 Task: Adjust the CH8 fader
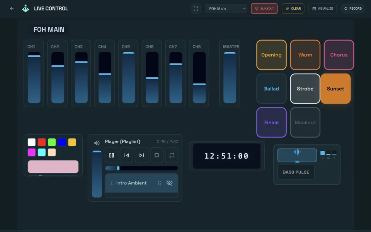[199, 77]
